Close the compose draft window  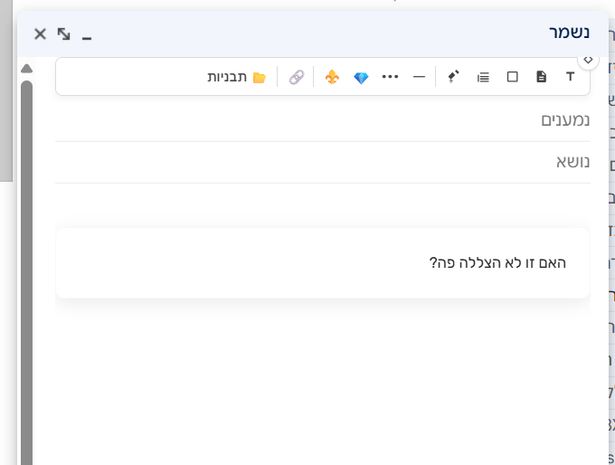[40, 33]
